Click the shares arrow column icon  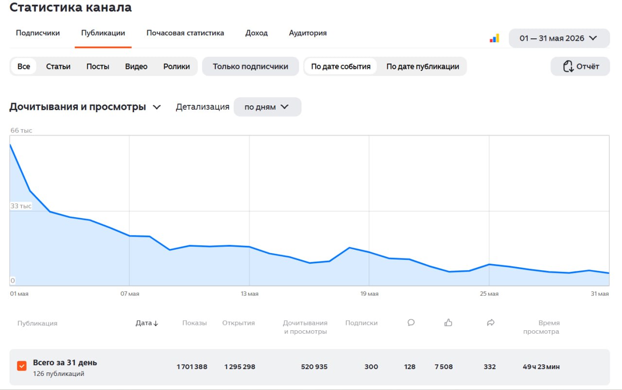pos(490,322)
